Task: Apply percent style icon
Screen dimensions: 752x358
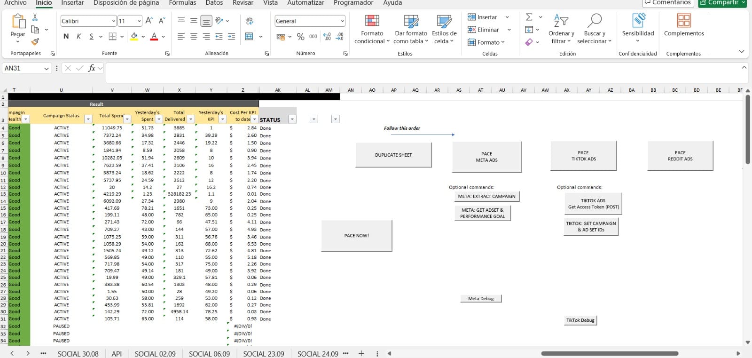Action: pos(301,37)
